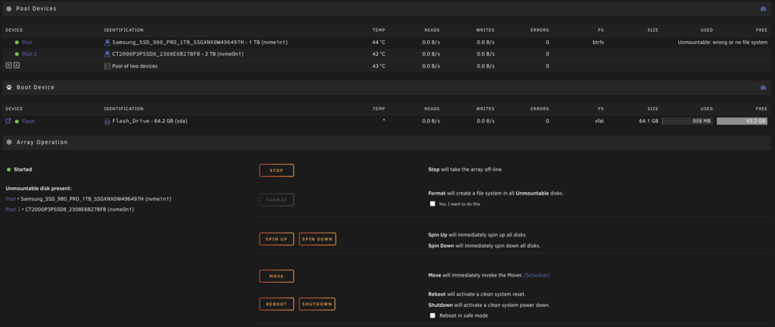Click the btrfs file system value
Image resolution: width=775 pixels, height=327 pixels.
point(598,43)
